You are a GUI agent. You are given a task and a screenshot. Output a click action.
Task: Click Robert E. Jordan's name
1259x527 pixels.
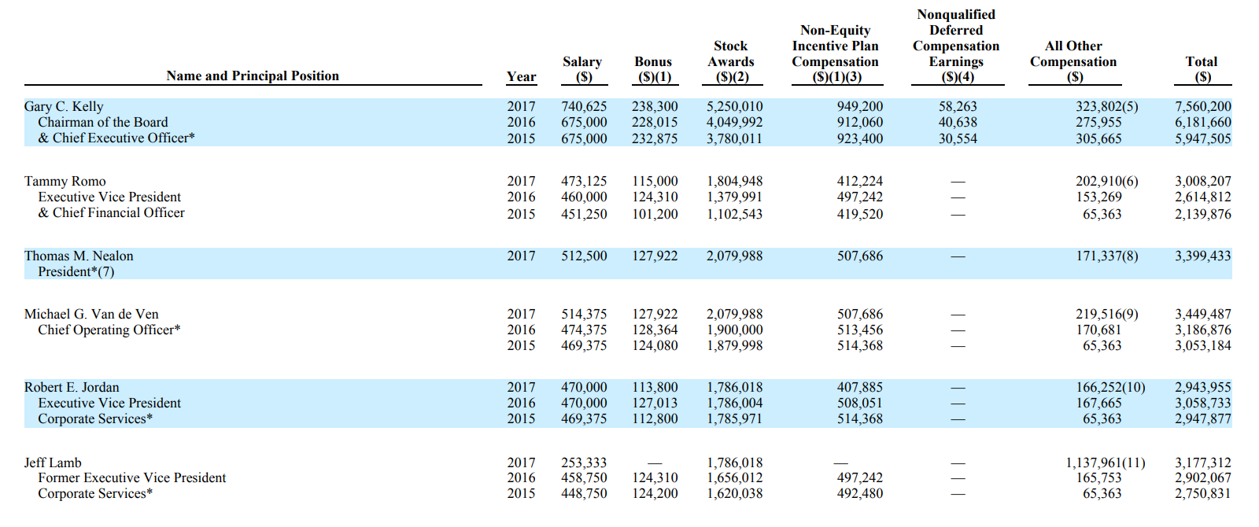coord(72,387)
